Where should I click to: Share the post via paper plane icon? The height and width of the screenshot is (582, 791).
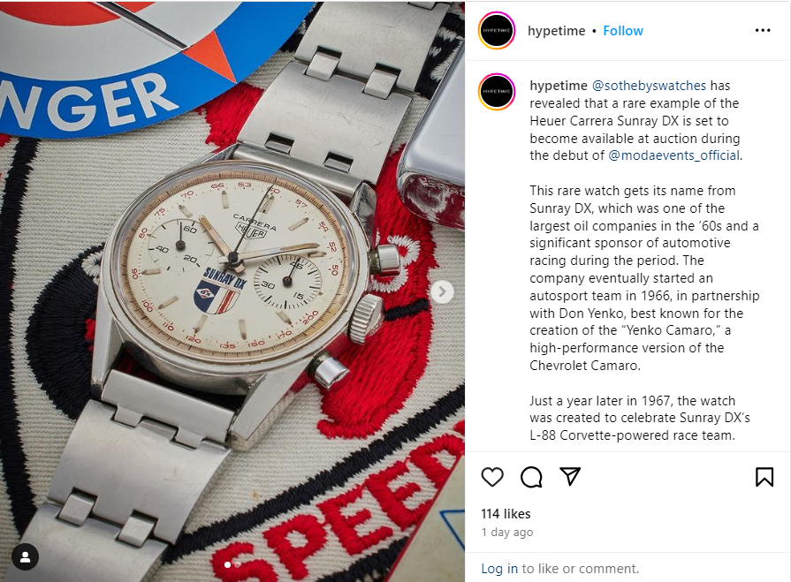[570, 477]
